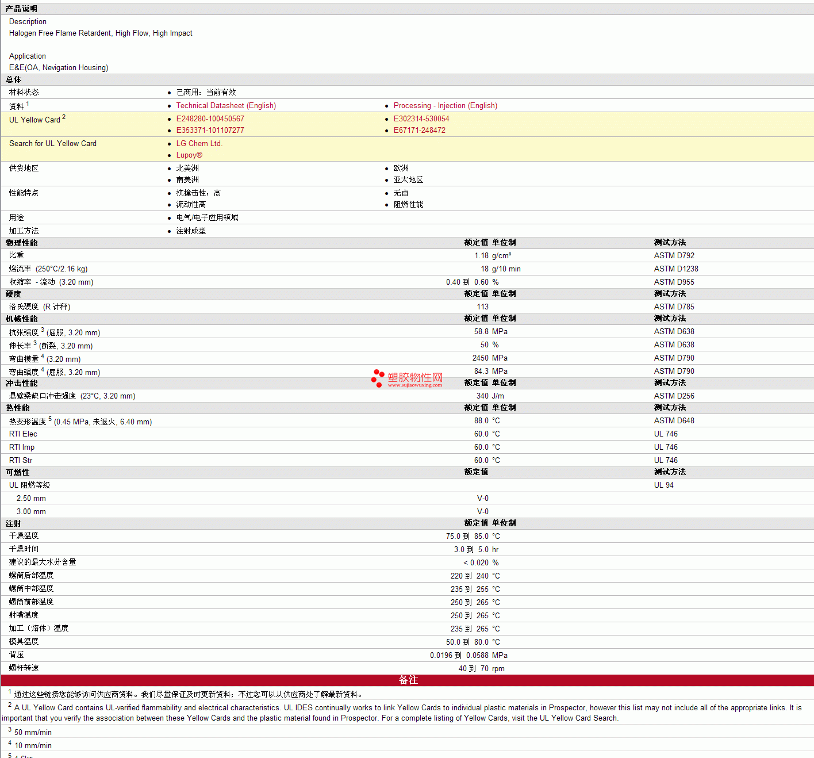Select the 3.0 到 5.0 hr drying time
This screenshot has height=758, width=814.
pyautogui.click(x=477, y=550)
